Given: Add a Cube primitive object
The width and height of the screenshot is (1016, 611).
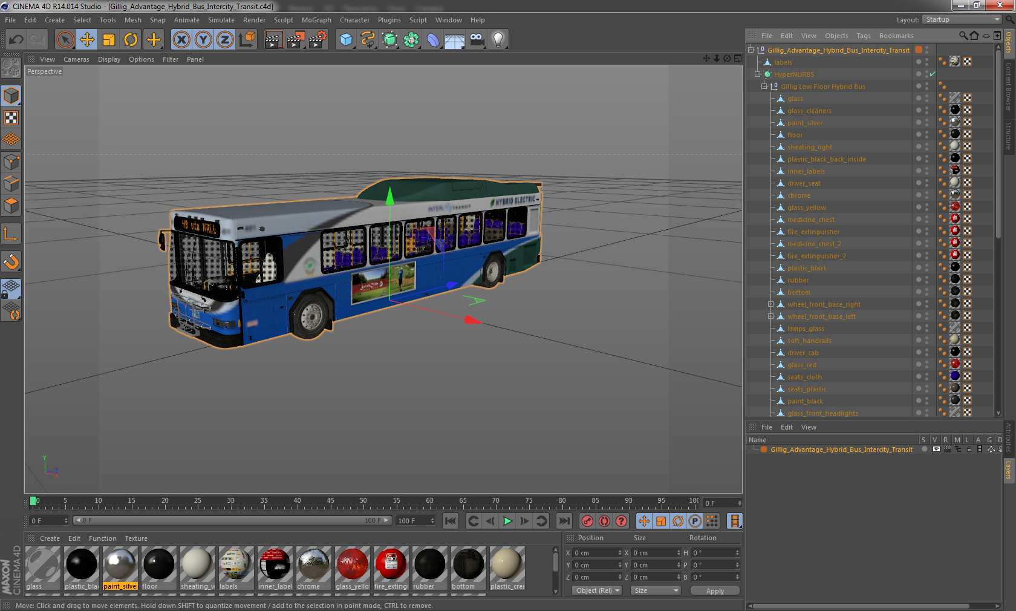Looking at the screenshot, I should pyautogui.click(x=346, y=40).
